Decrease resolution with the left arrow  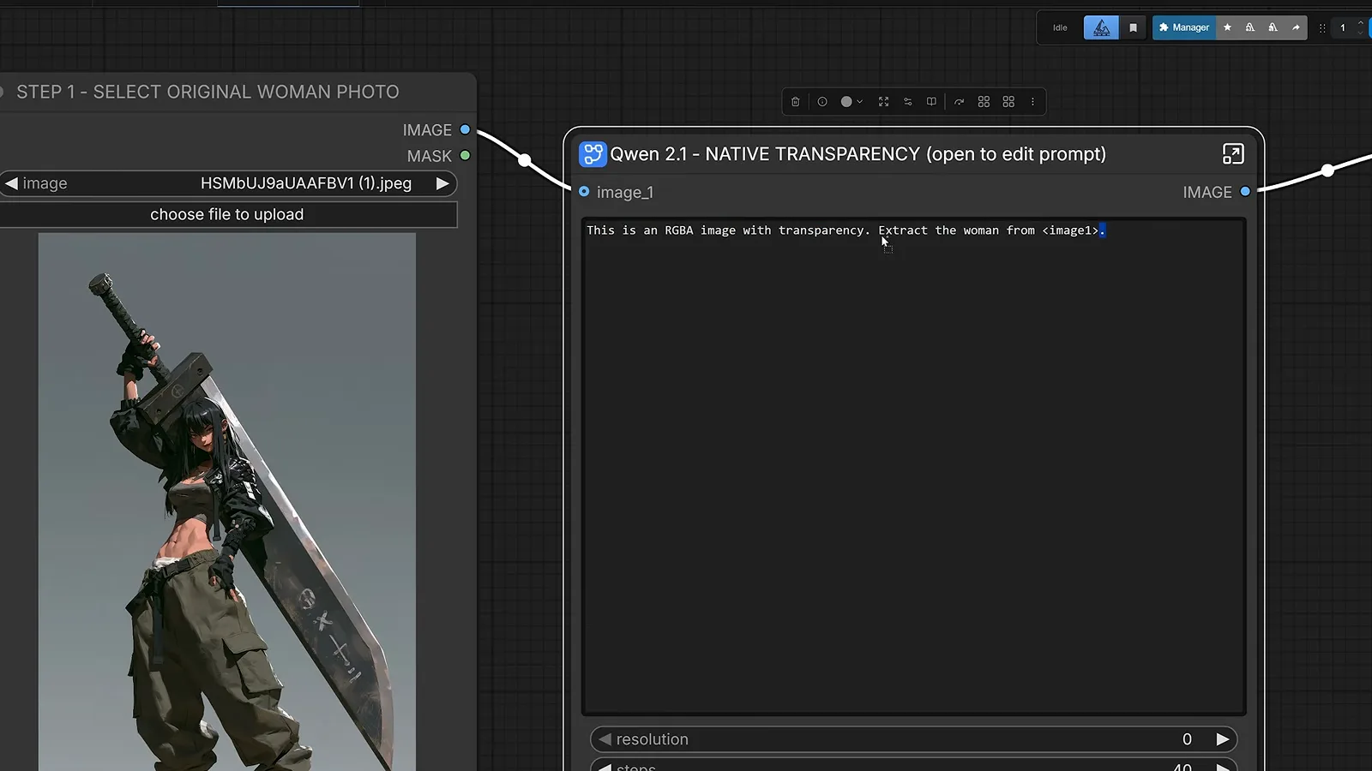(x=605, y=739)
